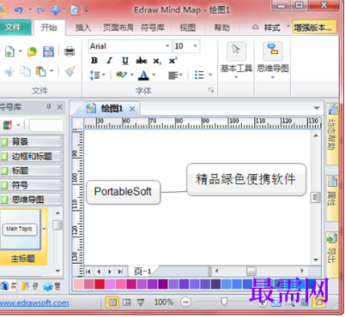Save the drawing with the floppy disk icon
This screenshot has height=317, width=345.
coord(48,51)
